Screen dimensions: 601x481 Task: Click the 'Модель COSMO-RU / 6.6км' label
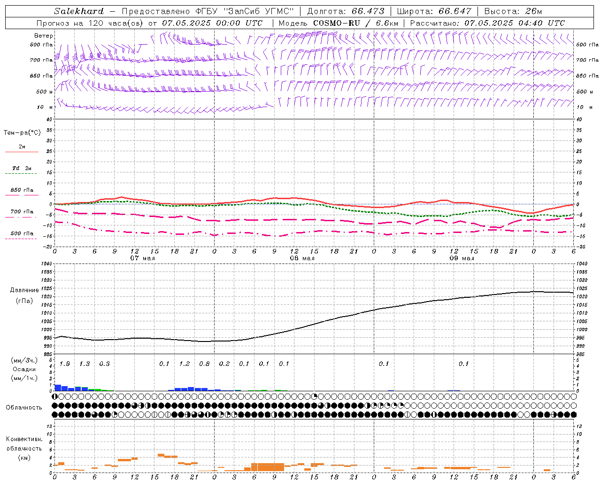tap(338, 23)
